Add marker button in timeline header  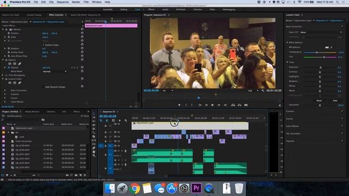(119, 120)
